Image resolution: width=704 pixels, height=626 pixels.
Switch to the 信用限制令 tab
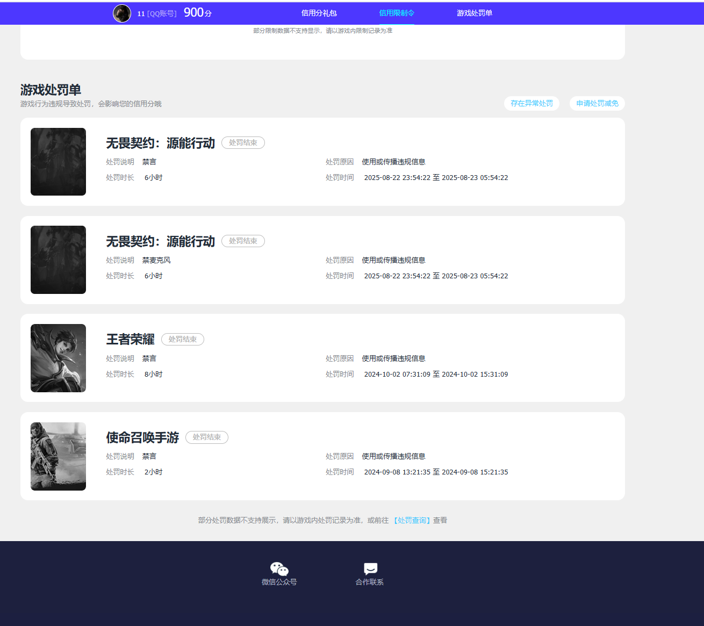(397, 13)
